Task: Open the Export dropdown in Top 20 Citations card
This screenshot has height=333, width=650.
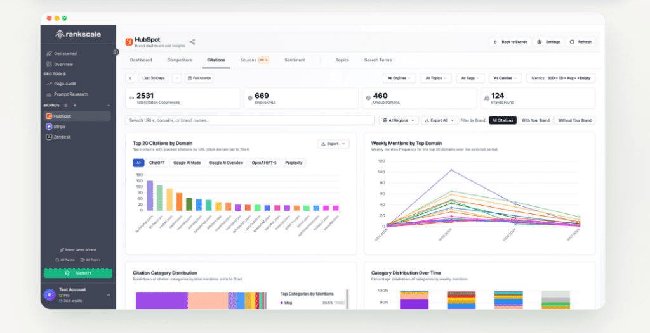Action: [x=333, y=144]
